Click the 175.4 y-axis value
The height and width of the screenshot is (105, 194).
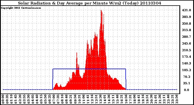186,57
